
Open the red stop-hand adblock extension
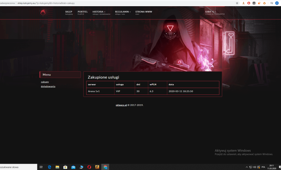(249, 3)
